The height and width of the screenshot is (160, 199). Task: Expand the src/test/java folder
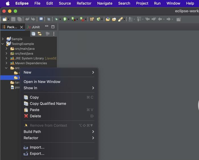[x=6, y=53]
